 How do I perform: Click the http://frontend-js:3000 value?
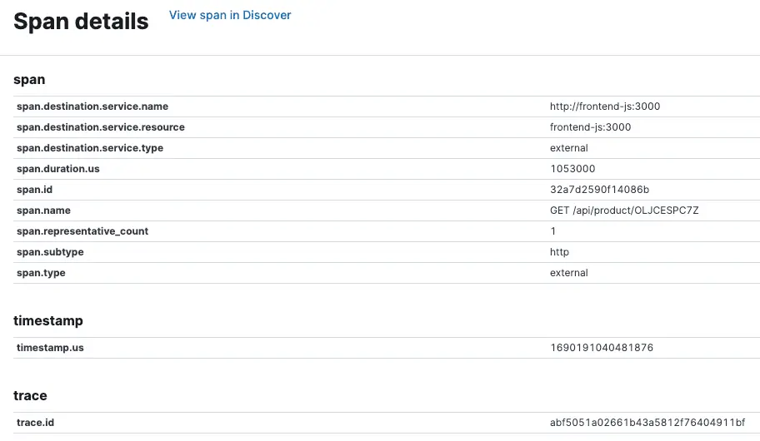[605, 107]
